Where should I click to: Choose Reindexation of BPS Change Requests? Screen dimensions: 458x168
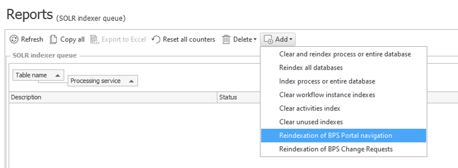tap(336, 149)
